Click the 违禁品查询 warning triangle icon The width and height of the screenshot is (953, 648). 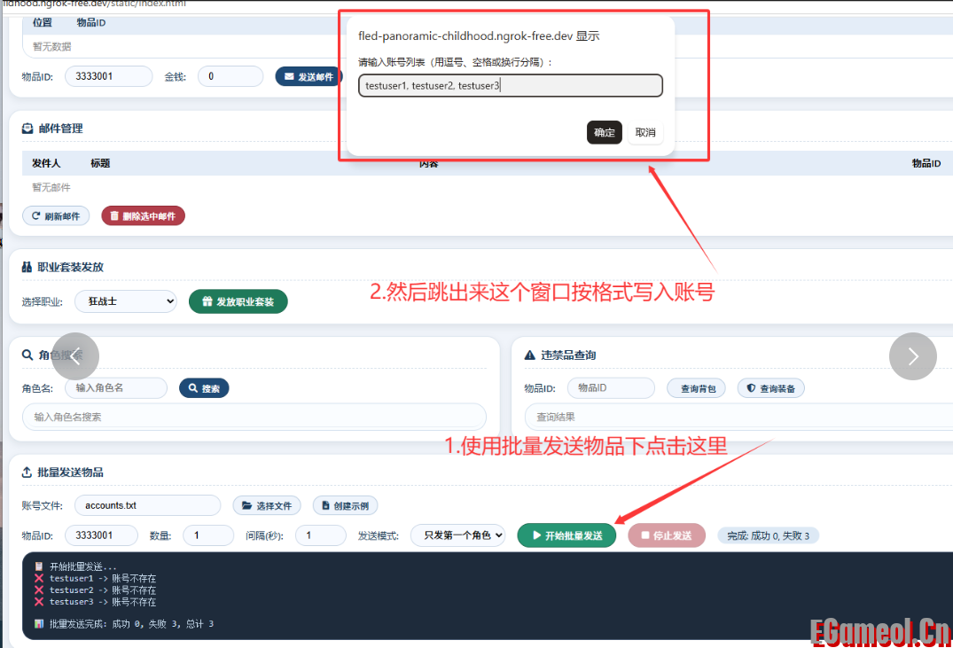pyautogui.click(x=529, y=355)
